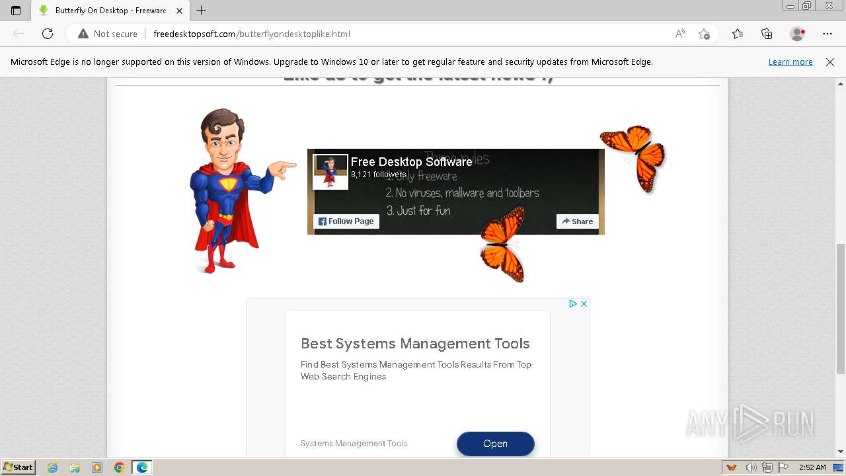Follow the Learn more link
The image size is (846, 476).
(x=790, y=61)
